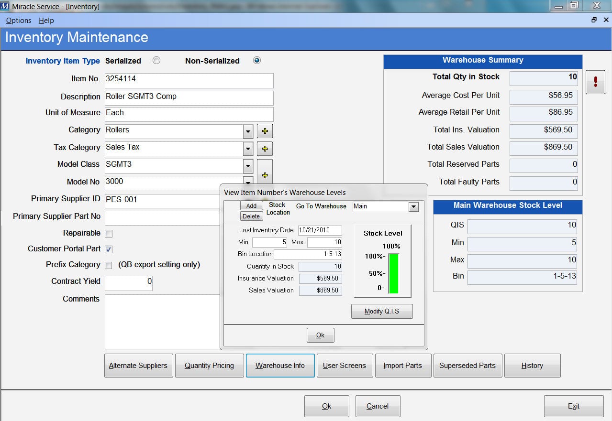Click the Main Warehouse Bin value 1-5-13

[522, 277]
